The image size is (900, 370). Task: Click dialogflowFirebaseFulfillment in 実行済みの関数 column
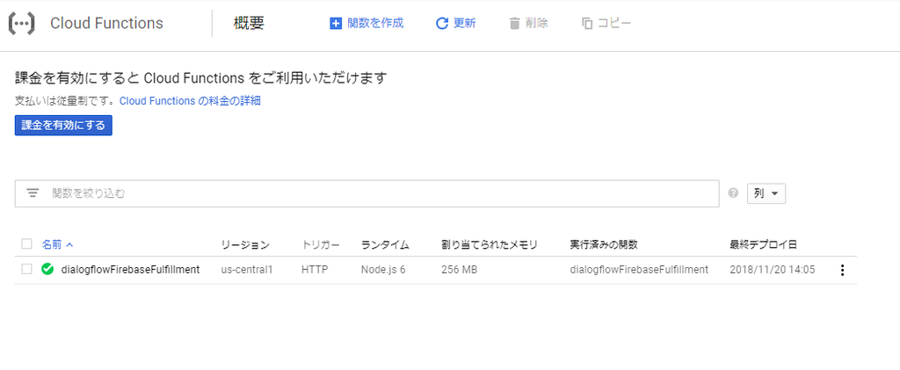639,270
